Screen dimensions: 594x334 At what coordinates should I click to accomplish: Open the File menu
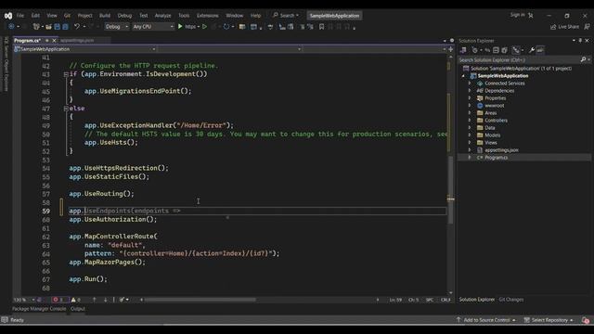click(x=20, y=16)
